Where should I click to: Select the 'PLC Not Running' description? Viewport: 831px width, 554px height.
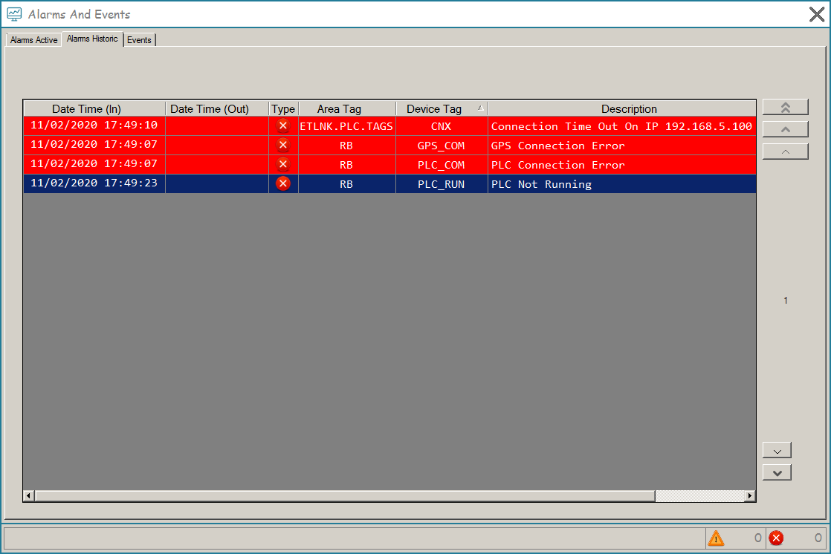621,183
